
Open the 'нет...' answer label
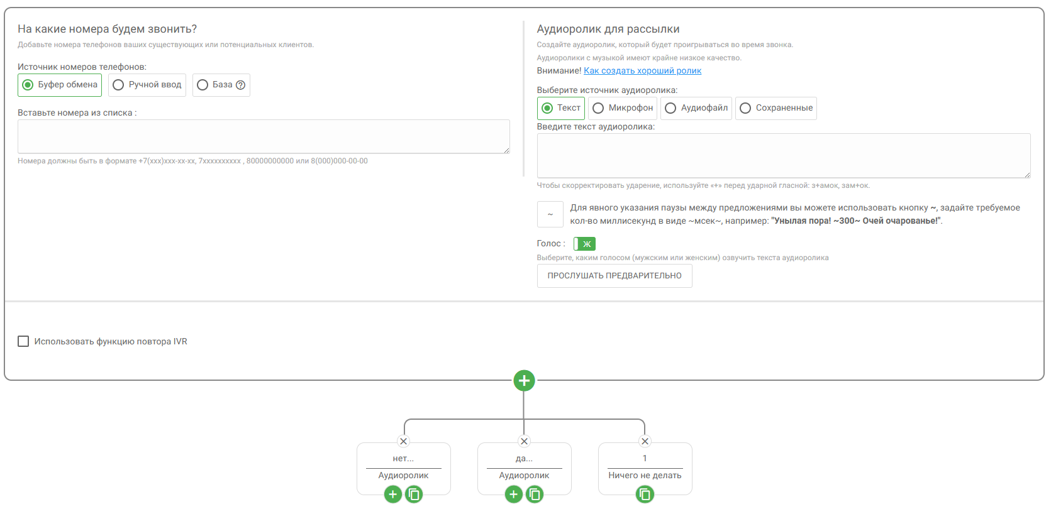tap(403, 458)
